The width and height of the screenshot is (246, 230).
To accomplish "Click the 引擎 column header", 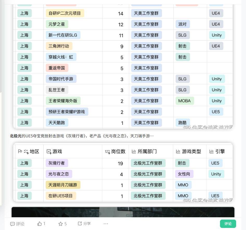I will pyautogui.click(x=217, y=151).
